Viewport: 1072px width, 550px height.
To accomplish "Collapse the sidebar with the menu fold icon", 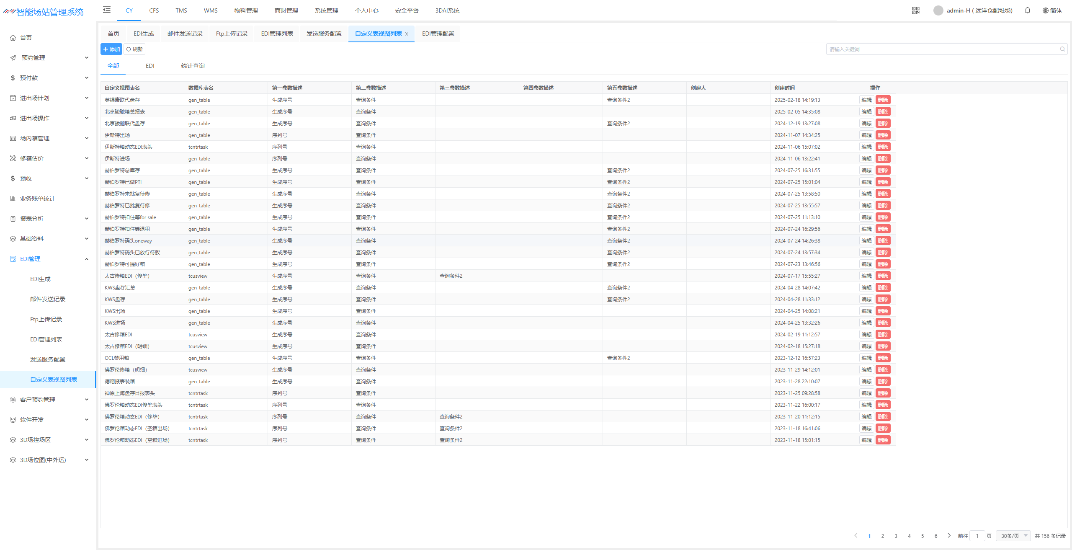I will coord(107,10).
